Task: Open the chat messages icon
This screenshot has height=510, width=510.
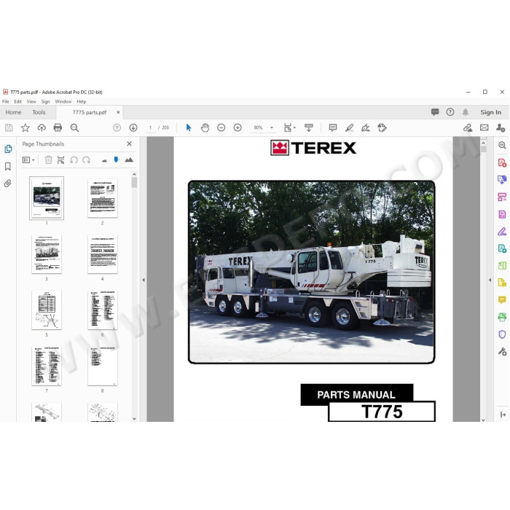Action: pos(435,112)
